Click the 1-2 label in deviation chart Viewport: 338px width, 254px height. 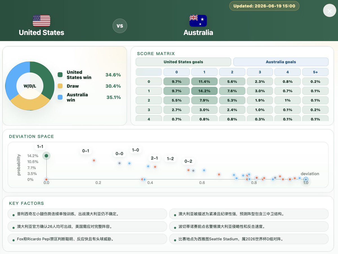pos(170,159)
